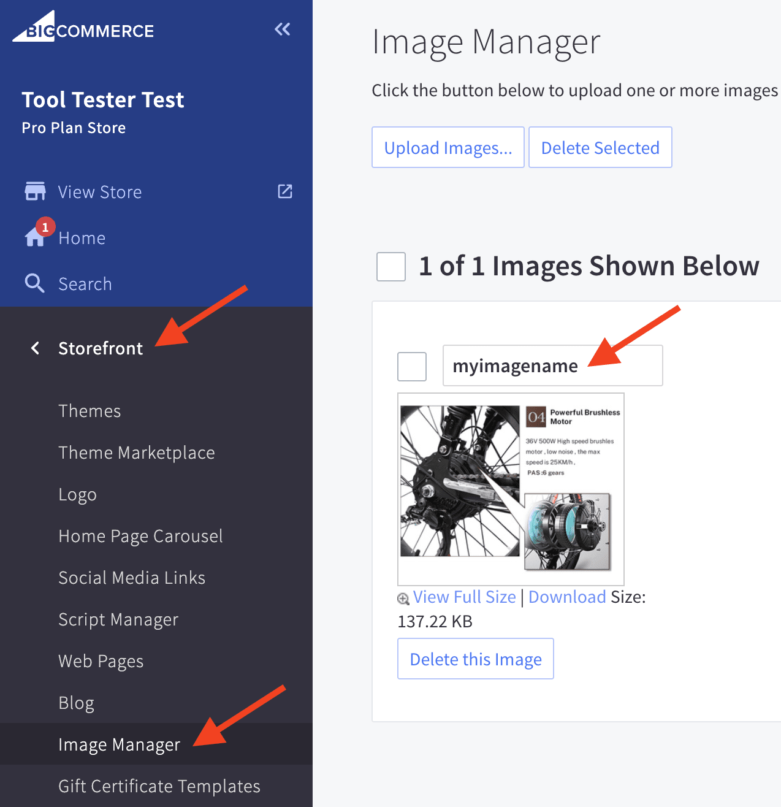Click View Store link
The height and width of the screenshot is (807, 781).
pos(100,192)
